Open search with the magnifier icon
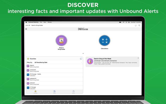This screenshot has height=104, width=166. [139, 25]
